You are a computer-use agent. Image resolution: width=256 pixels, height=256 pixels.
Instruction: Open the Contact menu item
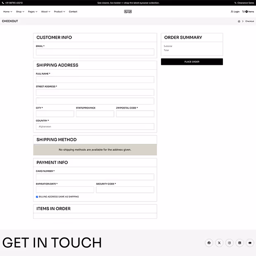coord(73,12)
